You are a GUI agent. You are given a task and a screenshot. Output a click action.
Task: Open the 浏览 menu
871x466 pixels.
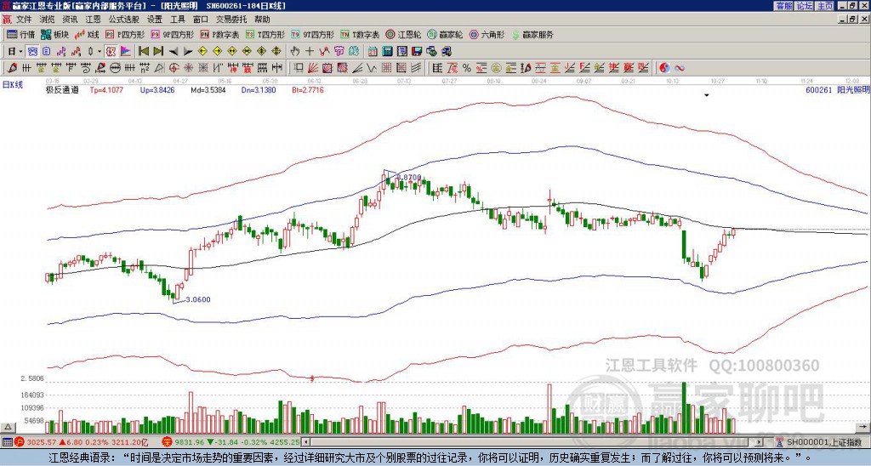(48, 20)
